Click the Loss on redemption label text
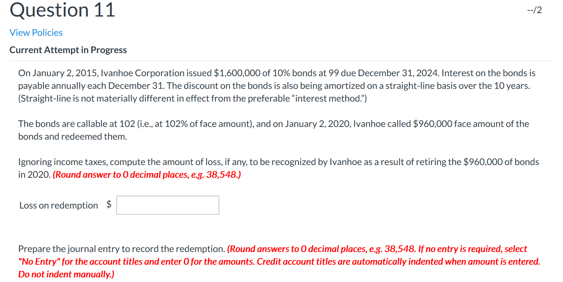563x282 pixels. pyautogui.click(x=59, y=205)
